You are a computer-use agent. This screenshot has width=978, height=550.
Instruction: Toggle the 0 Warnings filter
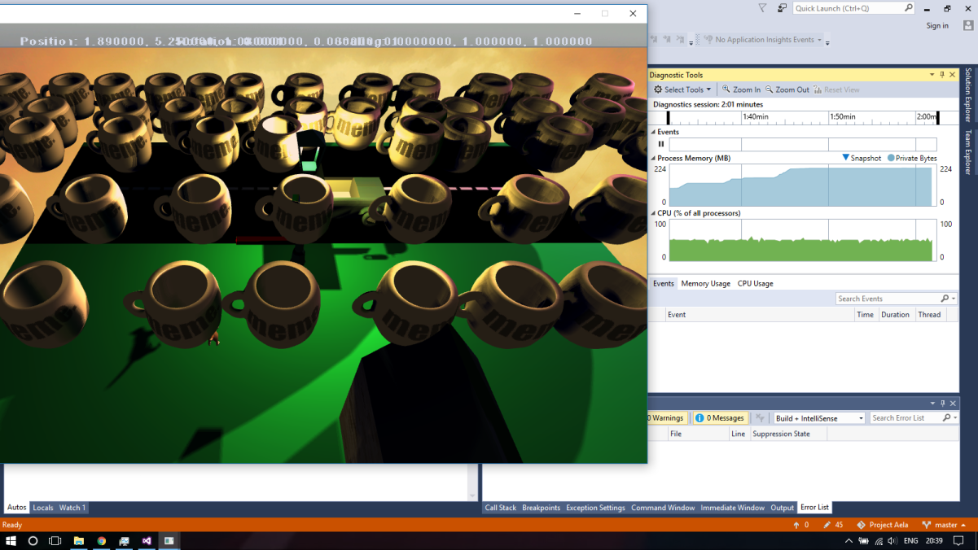(x=662, y=417)
